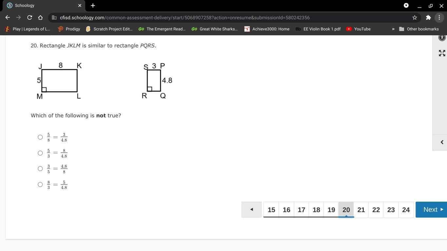Bookmark this page with the star icon
Viewport: 447px width, 251px height.
(x=415, y=18)
